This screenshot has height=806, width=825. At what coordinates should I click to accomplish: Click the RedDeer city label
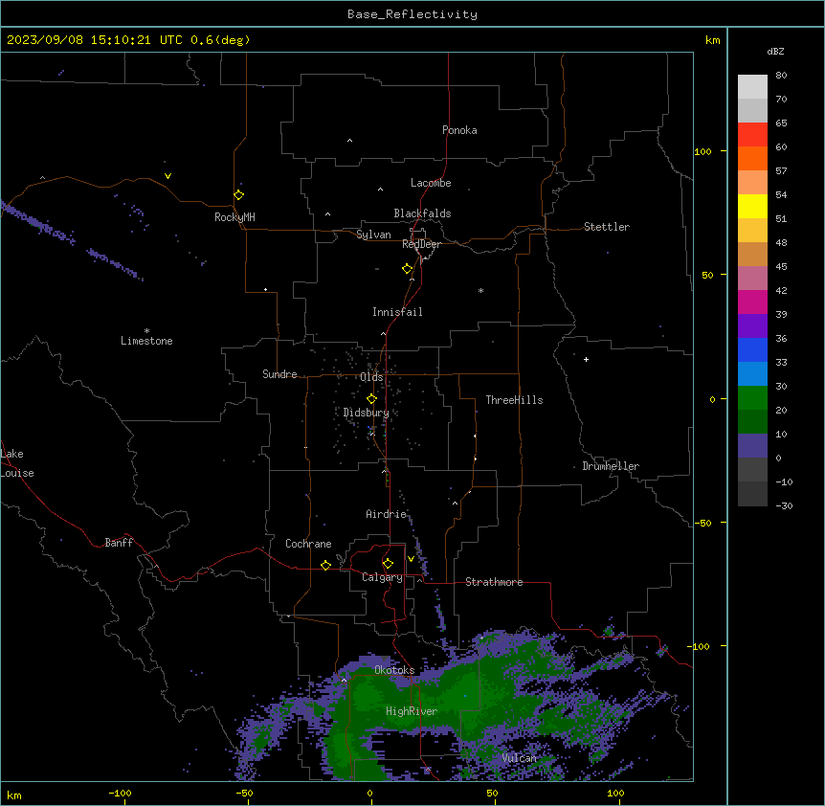(x=421, y=244)
